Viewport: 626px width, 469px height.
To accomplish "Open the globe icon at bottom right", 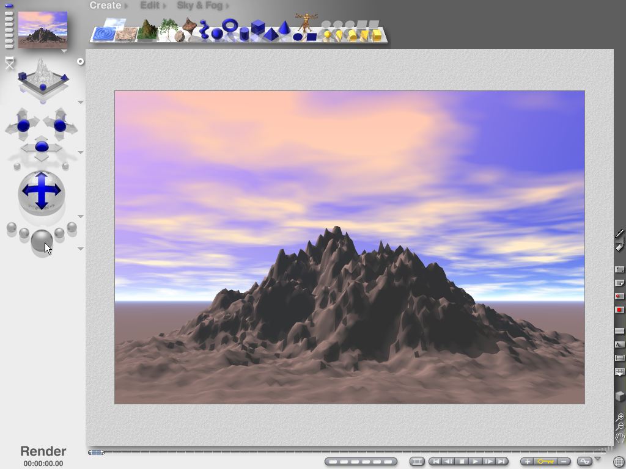I will (619, 462).
